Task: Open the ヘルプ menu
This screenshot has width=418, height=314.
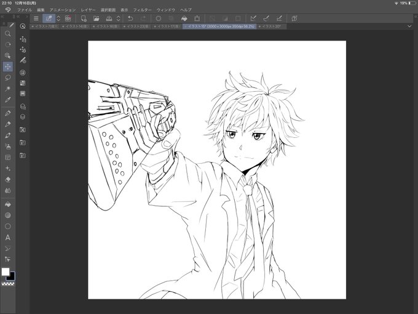Action: (186, 10)
